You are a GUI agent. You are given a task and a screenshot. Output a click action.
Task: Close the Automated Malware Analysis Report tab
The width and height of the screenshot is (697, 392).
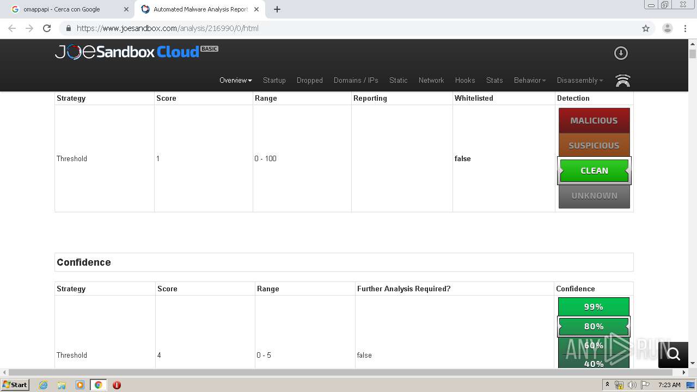pos(256,9)
